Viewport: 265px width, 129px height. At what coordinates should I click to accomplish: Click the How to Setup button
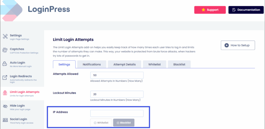[238, 45]
